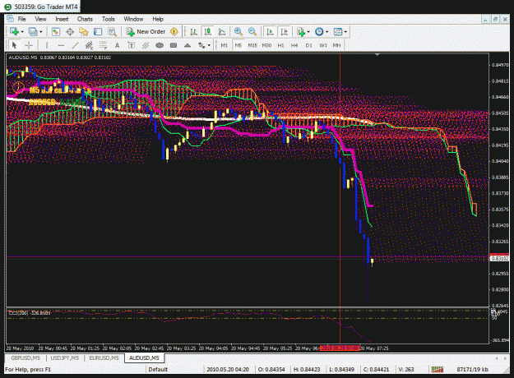Expand the Profiles dropdown arrow

(41, 32)
